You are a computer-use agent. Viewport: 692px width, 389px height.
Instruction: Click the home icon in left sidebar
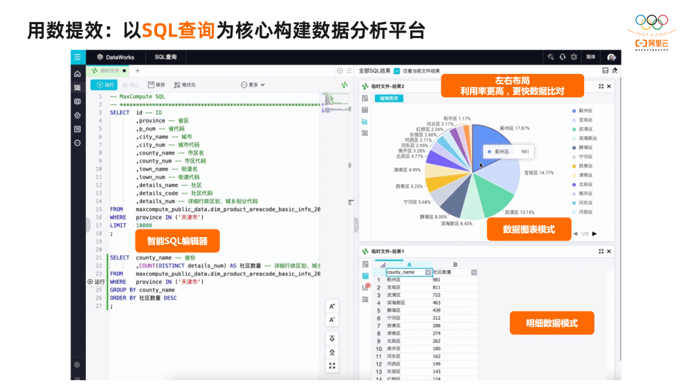(x=78, y=74)
